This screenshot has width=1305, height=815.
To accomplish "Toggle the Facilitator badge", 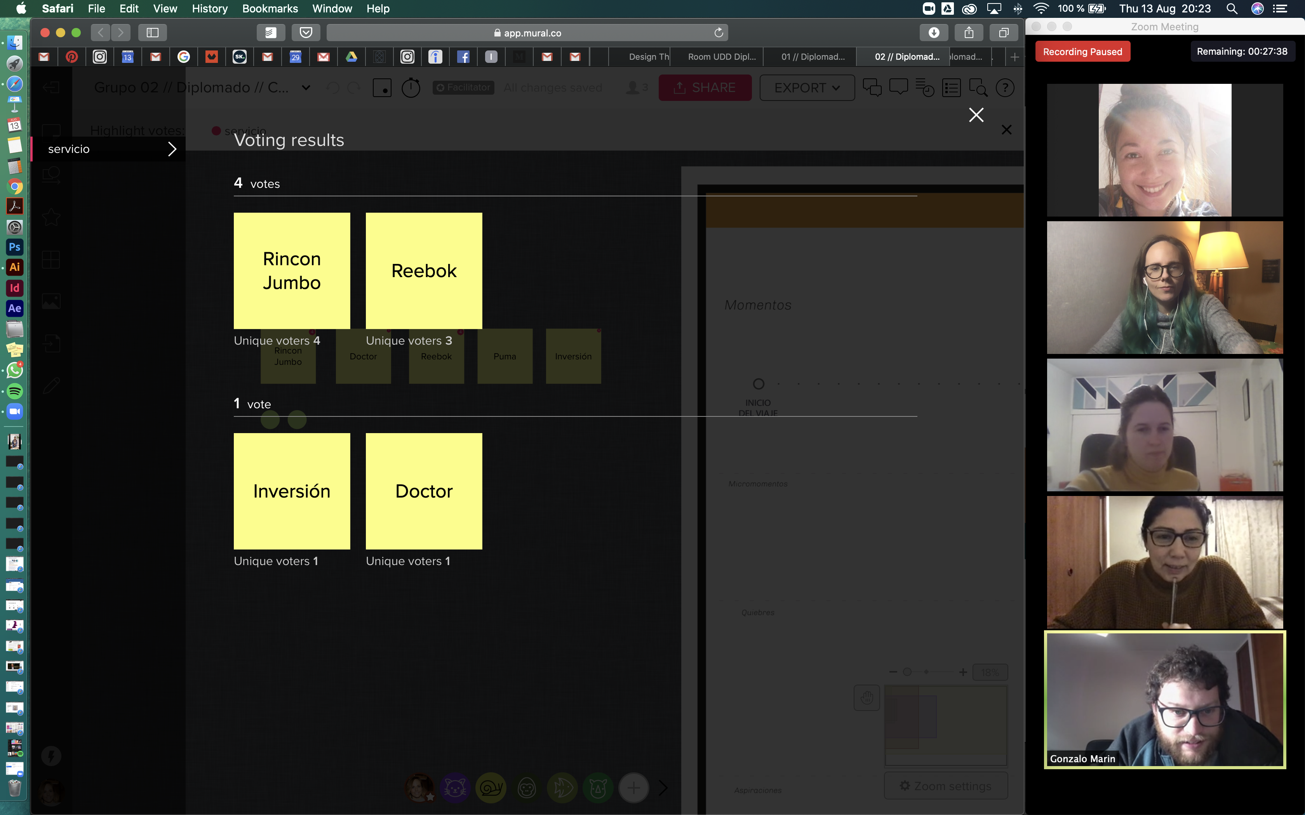I will 463,87.
